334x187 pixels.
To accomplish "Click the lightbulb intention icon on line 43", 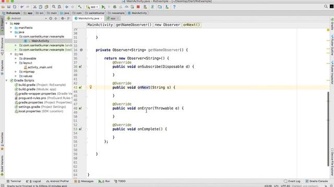I will click(x=90, y=87).
